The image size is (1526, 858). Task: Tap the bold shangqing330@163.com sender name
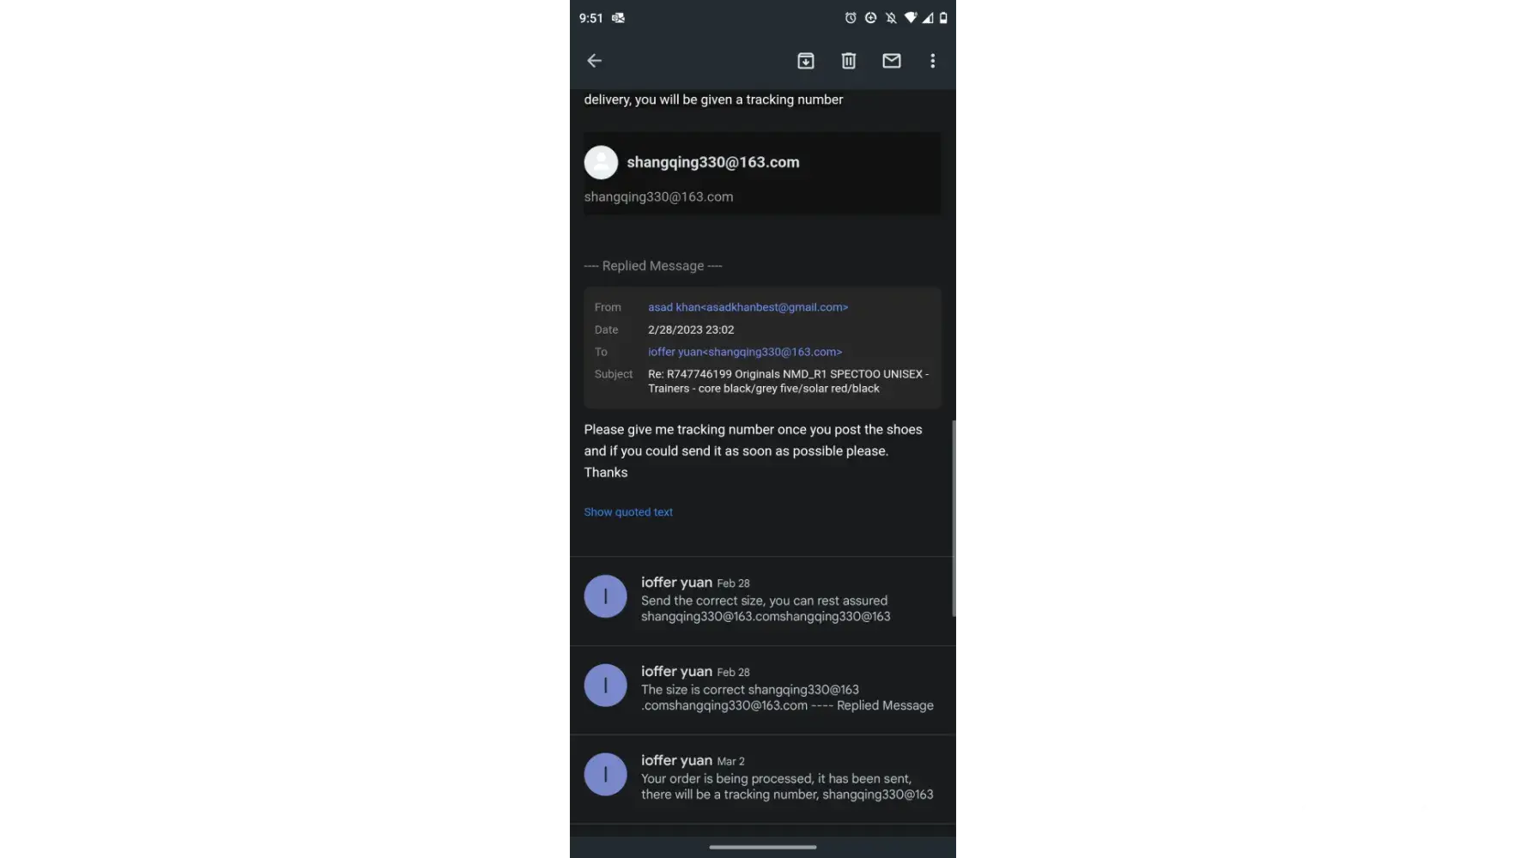pos(712,162)
